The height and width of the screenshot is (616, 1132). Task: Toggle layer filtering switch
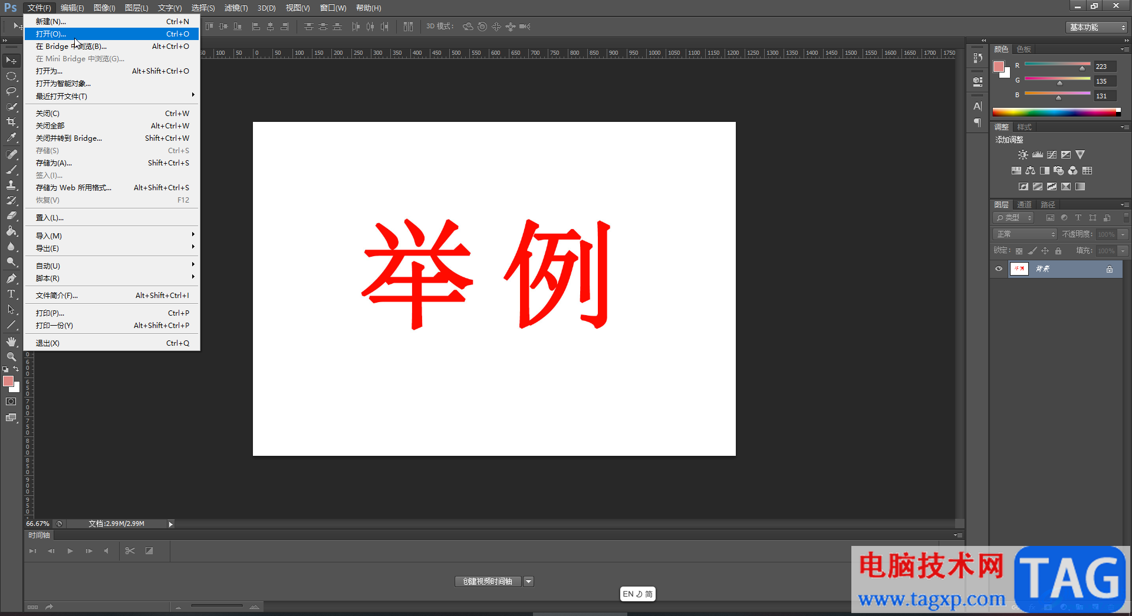point(1126,217)
